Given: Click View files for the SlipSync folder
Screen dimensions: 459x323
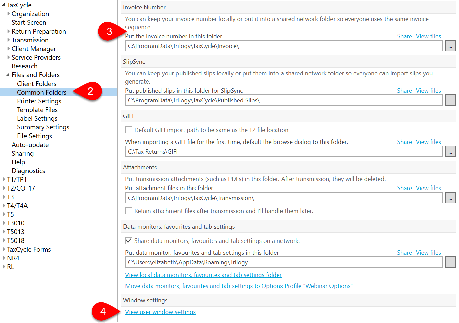Looking at the screenshot, I should point(428,90).
